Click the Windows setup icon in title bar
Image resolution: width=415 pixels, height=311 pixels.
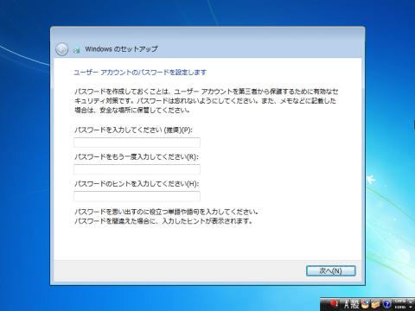(77, 50)
